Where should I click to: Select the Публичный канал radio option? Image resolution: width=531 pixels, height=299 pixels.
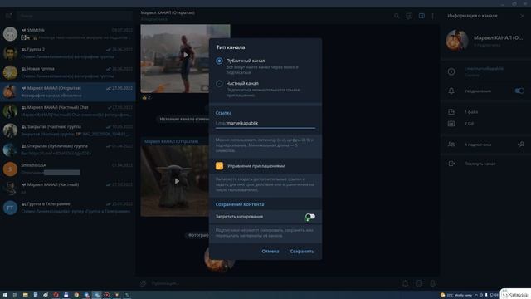pyautogui.click(x=219, y=61)
